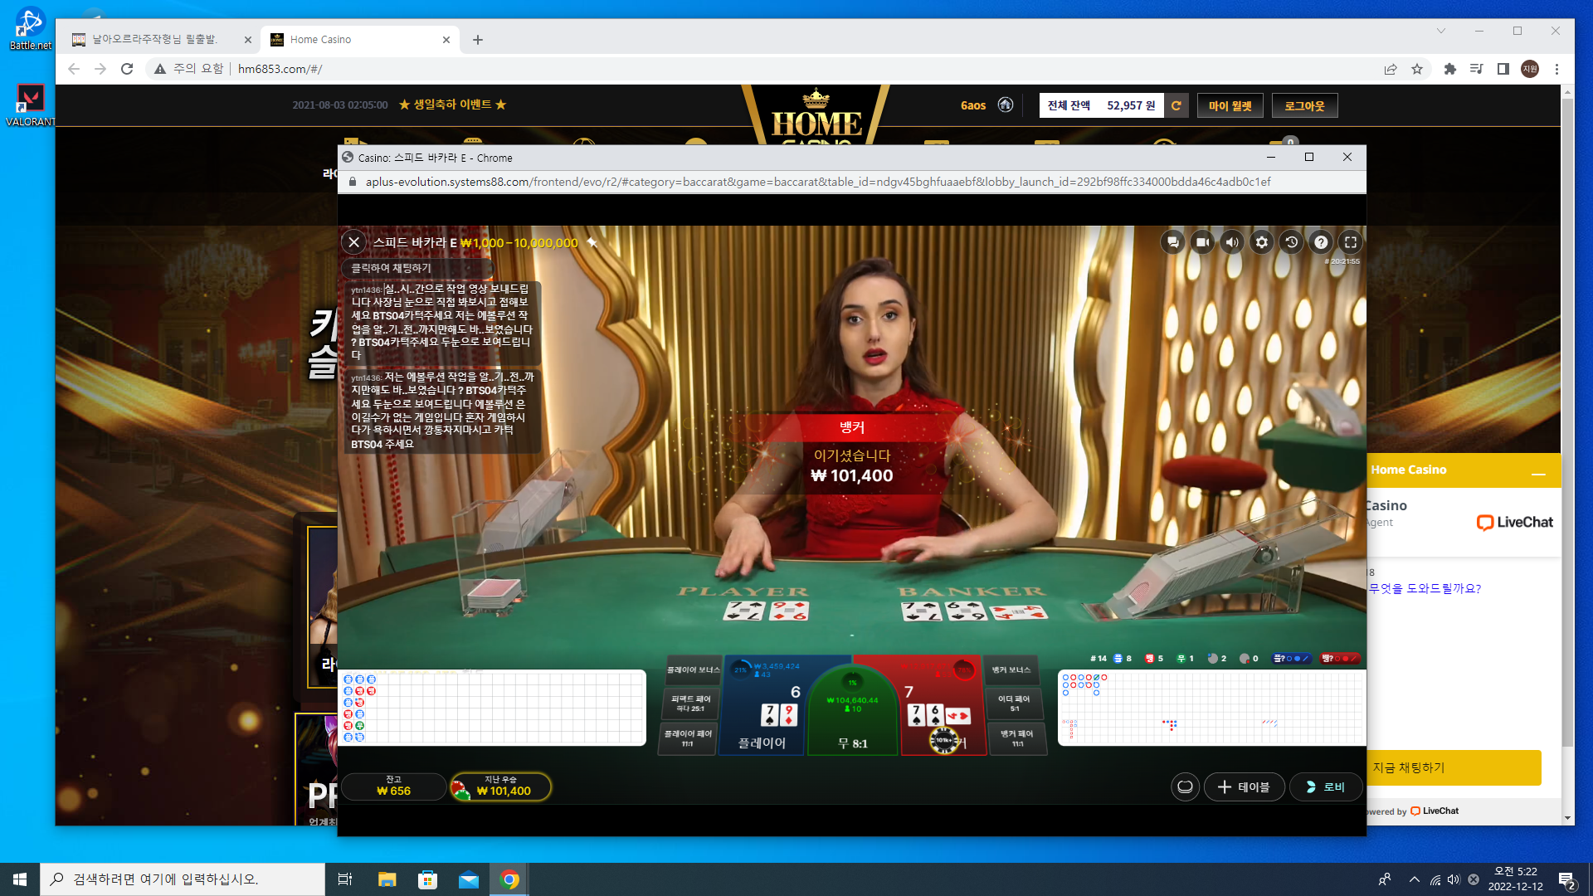Click the member level badge icon

1006,105
